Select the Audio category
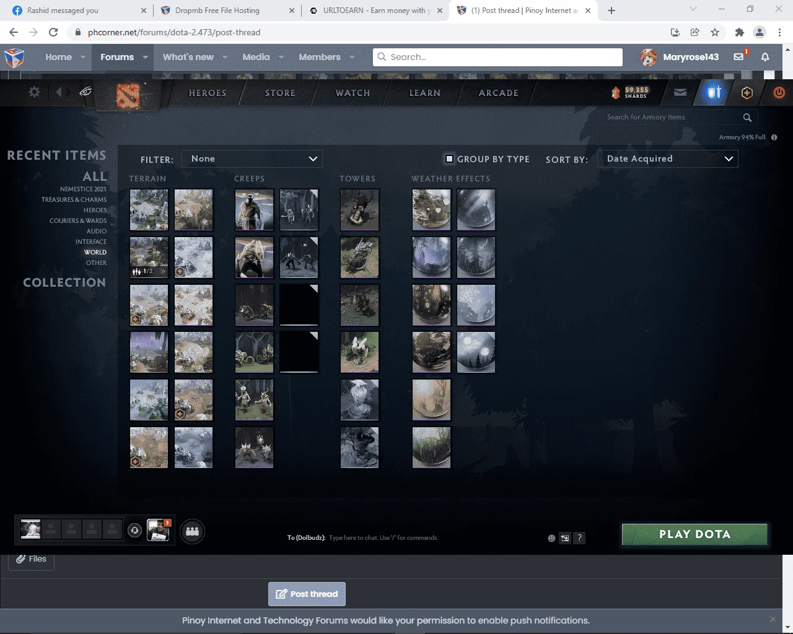This screenshot has height=634, width=793. pyautogui.click(x=97, y=232)
